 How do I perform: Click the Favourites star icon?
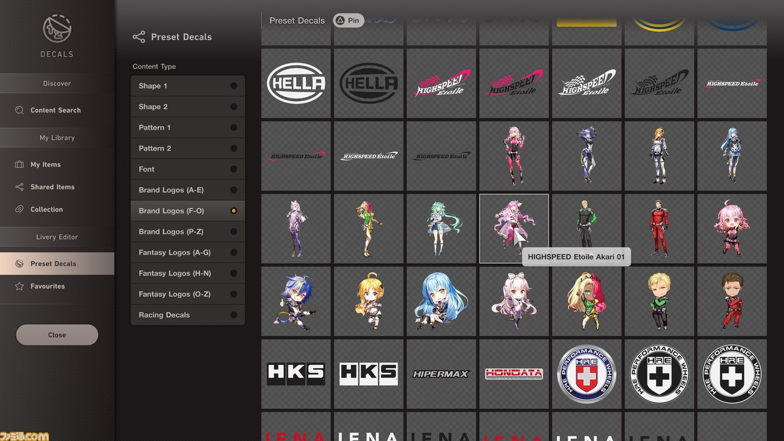(x=19, y=286)
